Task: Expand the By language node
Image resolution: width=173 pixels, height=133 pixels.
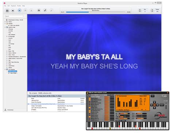Action: point(7,36)
